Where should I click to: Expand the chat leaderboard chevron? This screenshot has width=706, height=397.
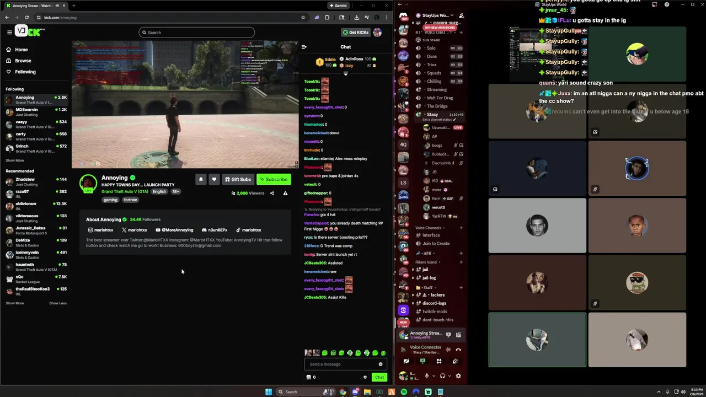pyautogui.click(x=346, y=73)
